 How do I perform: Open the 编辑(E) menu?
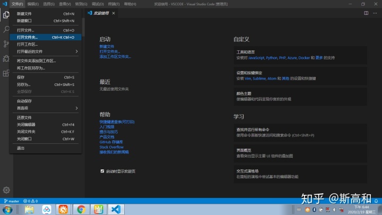point(33,4)
